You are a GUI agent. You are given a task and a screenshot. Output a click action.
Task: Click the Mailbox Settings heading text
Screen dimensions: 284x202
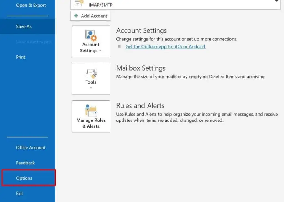click(141, 68)
